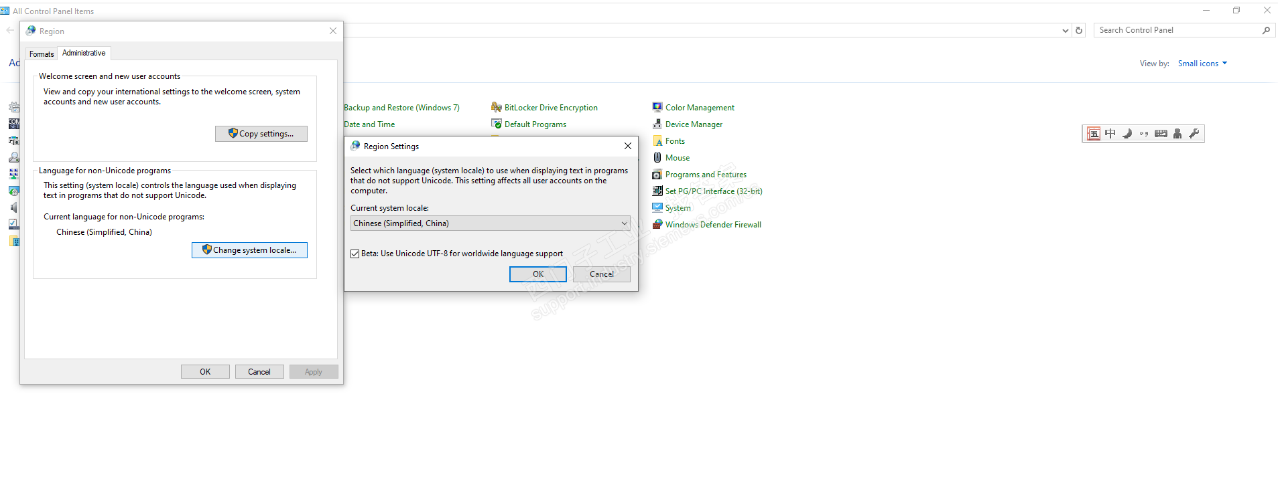Viewport: 1278px width, 481px height.
Task: Toggle punctuation mode in the IME bar
Action: point(1144,134)
